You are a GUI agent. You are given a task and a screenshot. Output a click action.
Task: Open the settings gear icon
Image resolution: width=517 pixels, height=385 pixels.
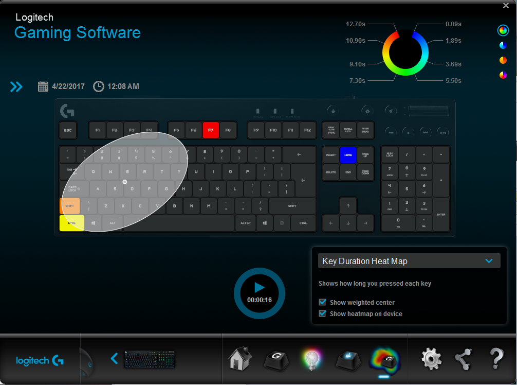431,359
